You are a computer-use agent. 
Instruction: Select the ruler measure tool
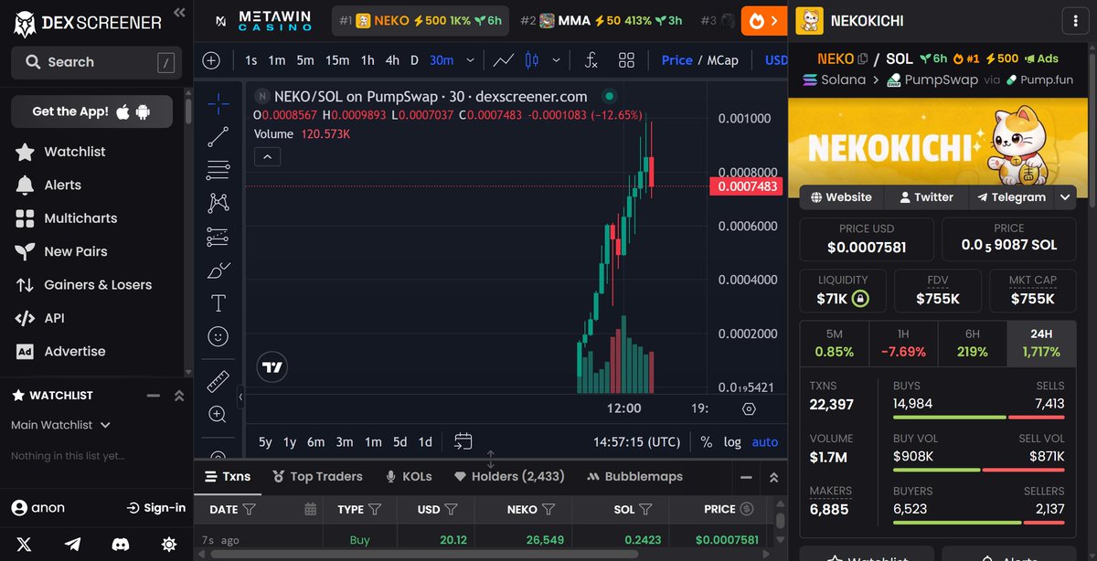pyautogui.click(x=218, y=381)
